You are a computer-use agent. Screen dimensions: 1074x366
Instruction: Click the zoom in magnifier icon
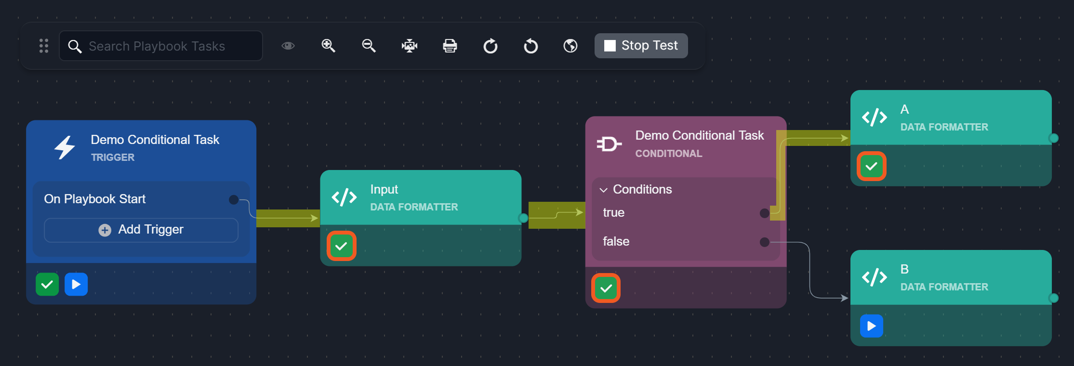click(x=328, y=46)
